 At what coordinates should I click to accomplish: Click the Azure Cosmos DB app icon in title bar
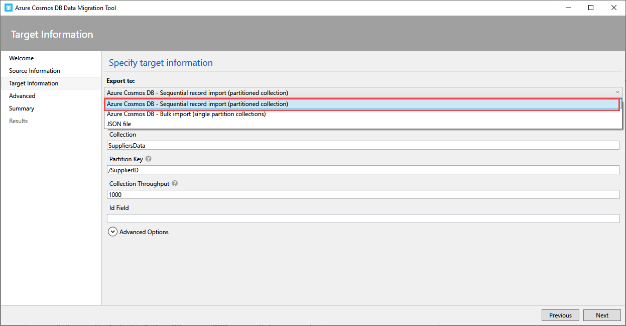[x=8, y=8]
